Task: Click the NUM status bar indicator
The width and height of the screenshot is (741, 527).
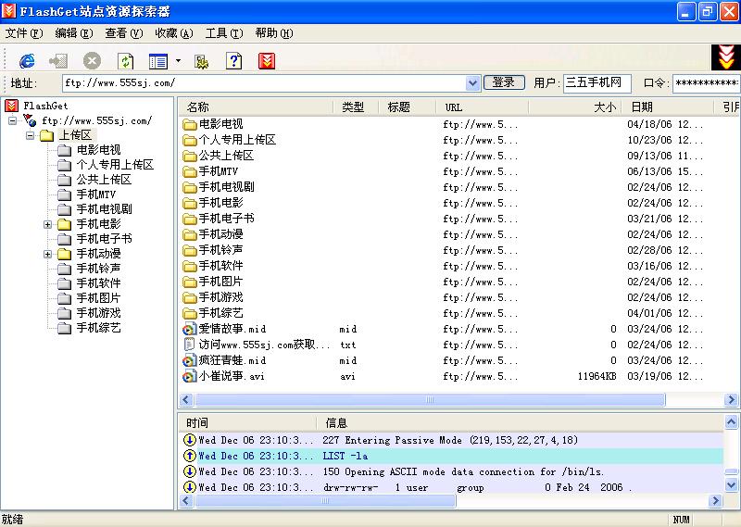Action: coord(681,520)
